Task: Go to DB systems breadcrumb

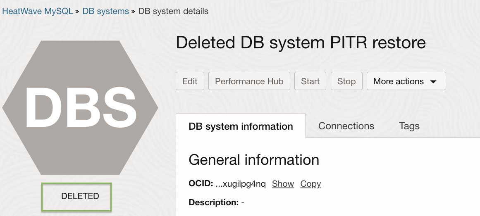Action: click(x=105, y=11)
